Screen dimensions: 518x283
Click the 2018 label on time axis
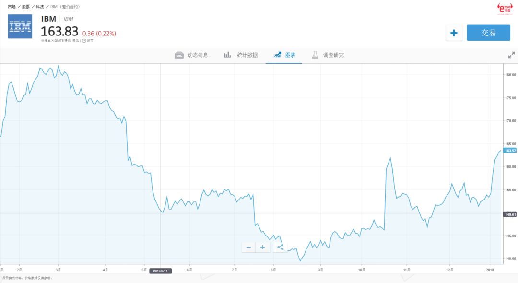pyautogui.click(x=490, y=270)
